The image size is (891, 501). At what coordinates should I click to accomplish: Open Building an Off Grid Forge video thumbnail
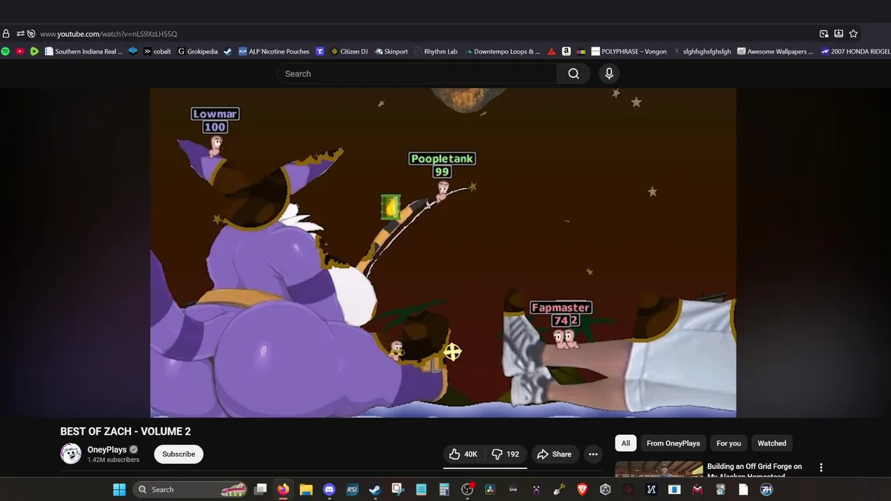point(659,470)
